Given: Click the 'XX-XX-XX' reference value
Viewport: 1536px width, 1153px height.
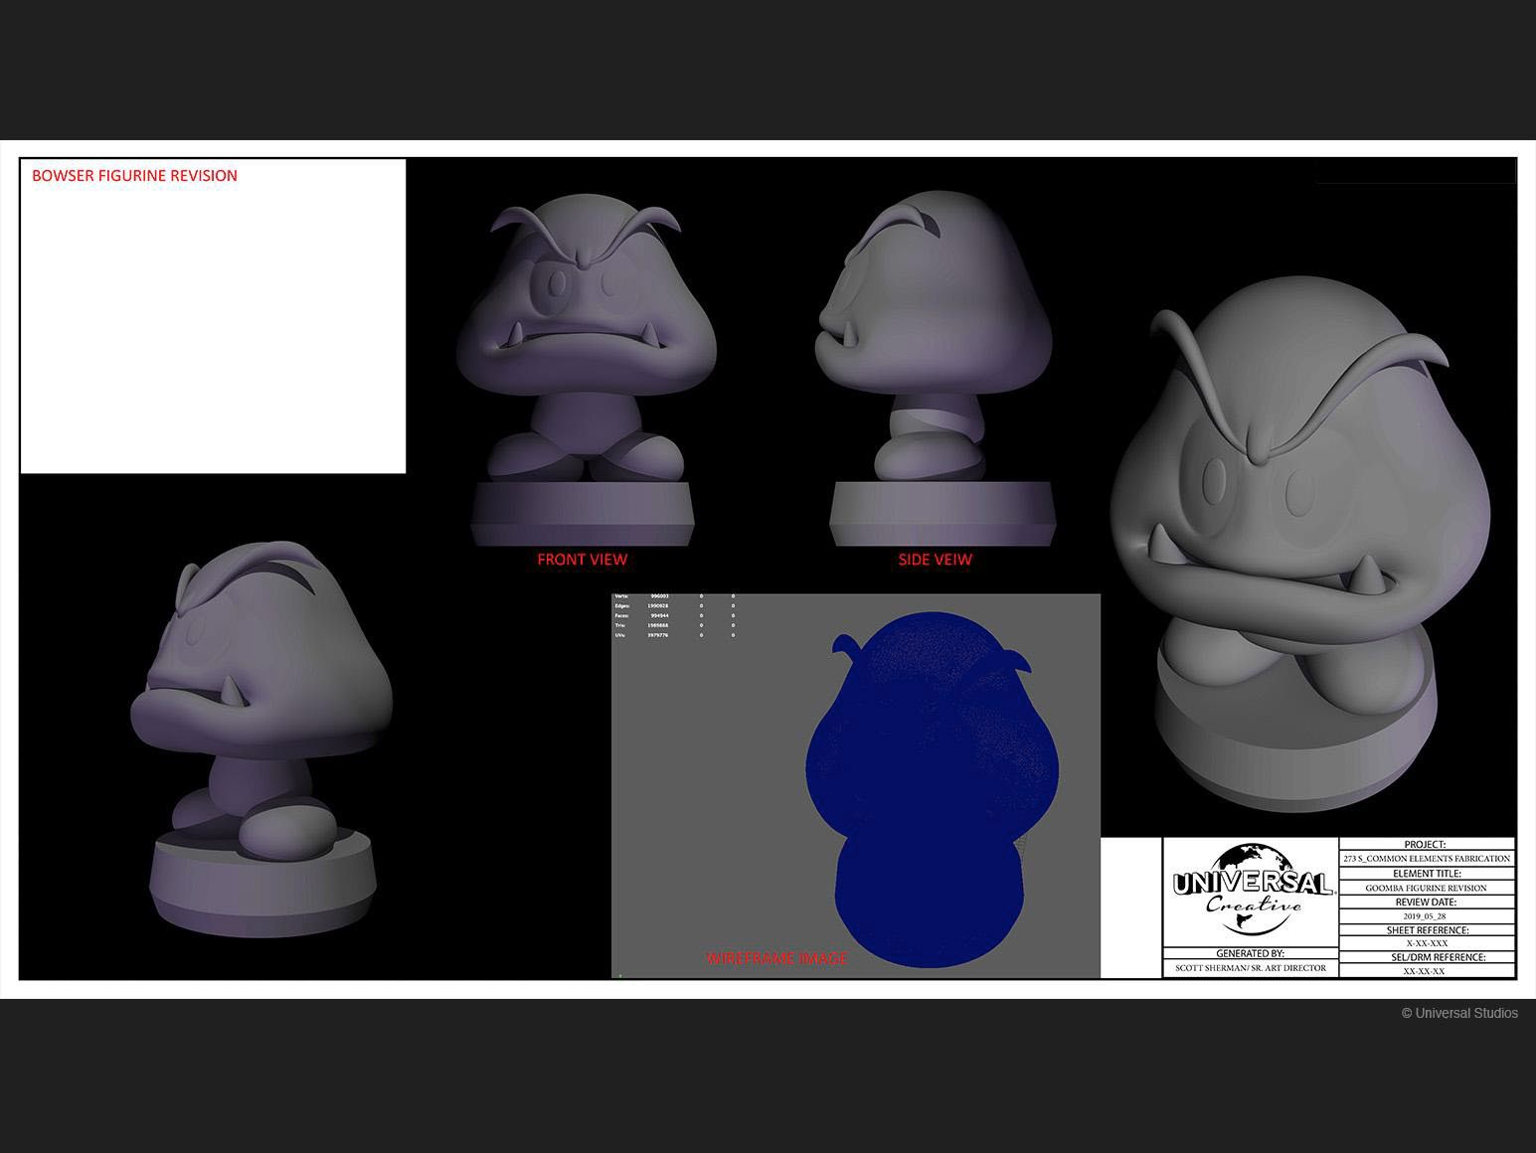Looking at the screenshot, I should [x=1427, y=971].
